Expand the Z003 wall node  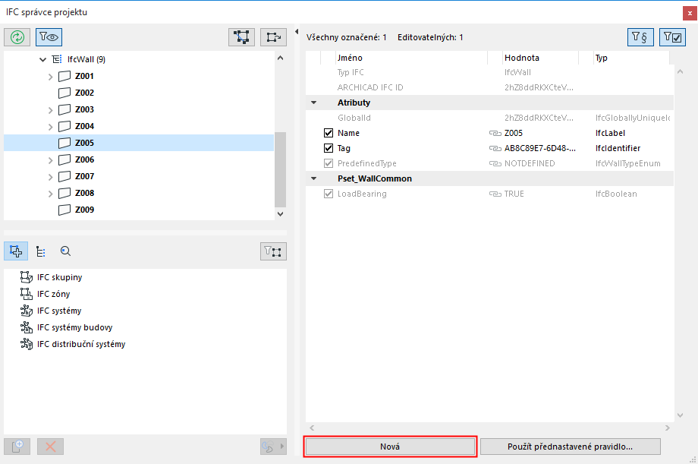click(x=50, y=110)
